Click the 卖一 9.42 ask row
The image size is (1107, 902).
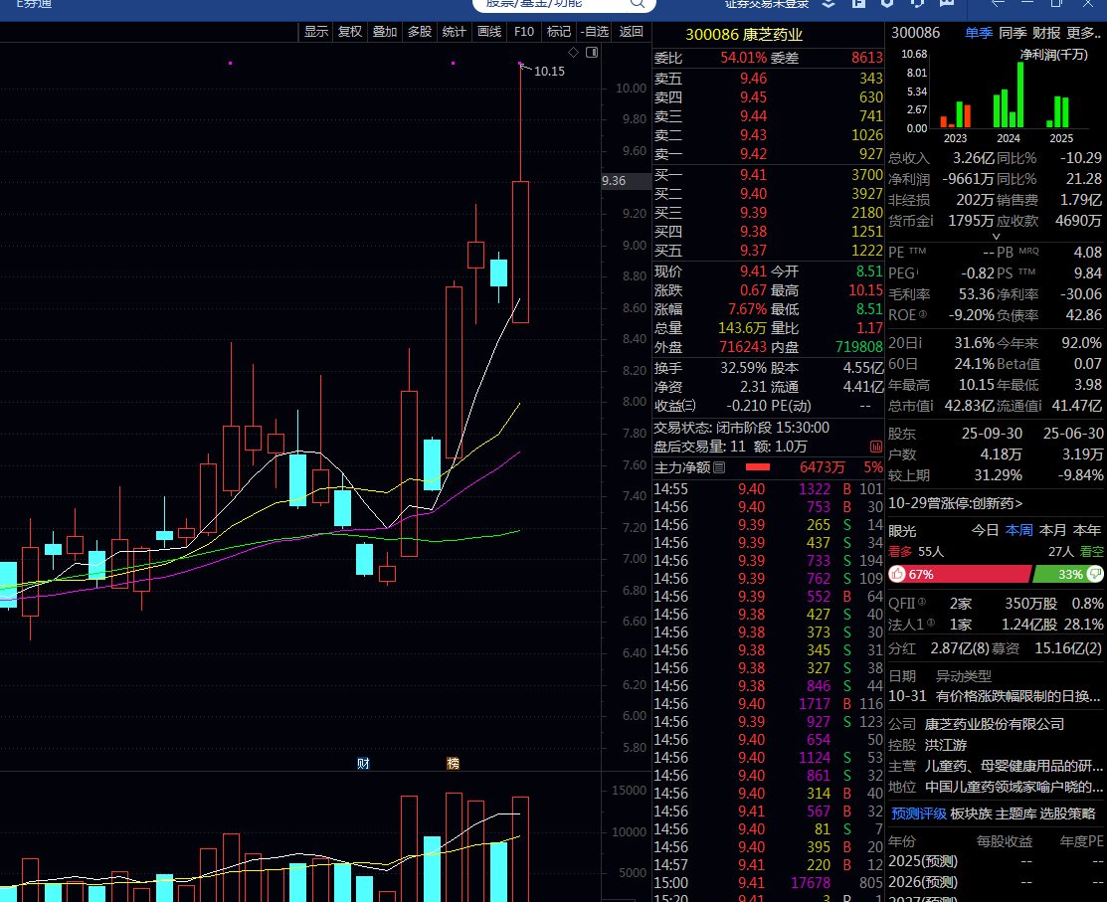click(x=768, y=154)
